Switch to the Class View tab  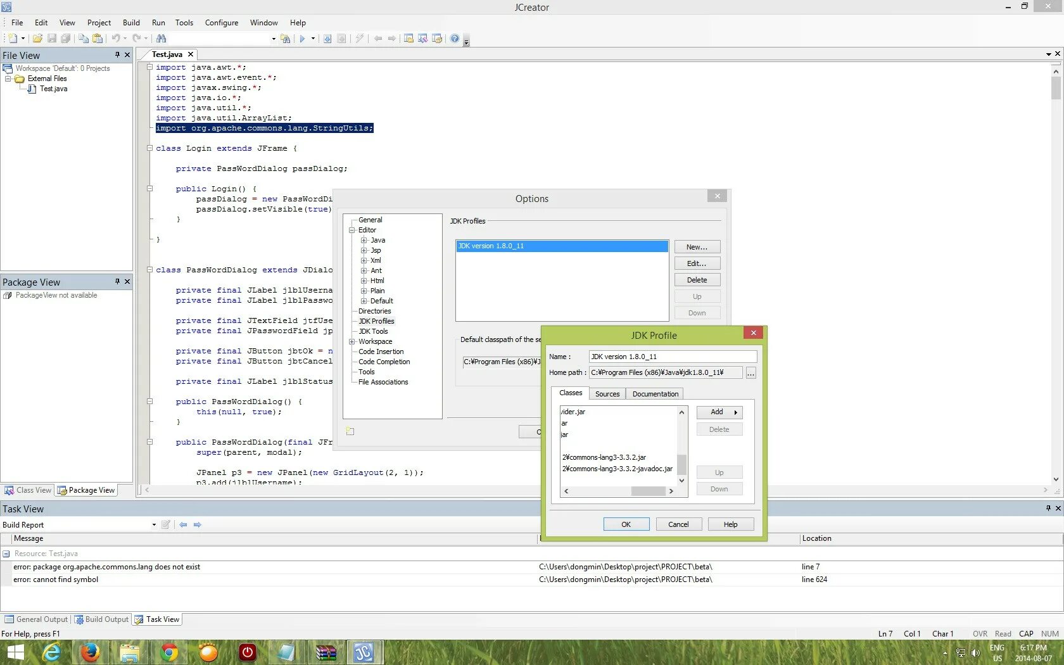point(28,490)
